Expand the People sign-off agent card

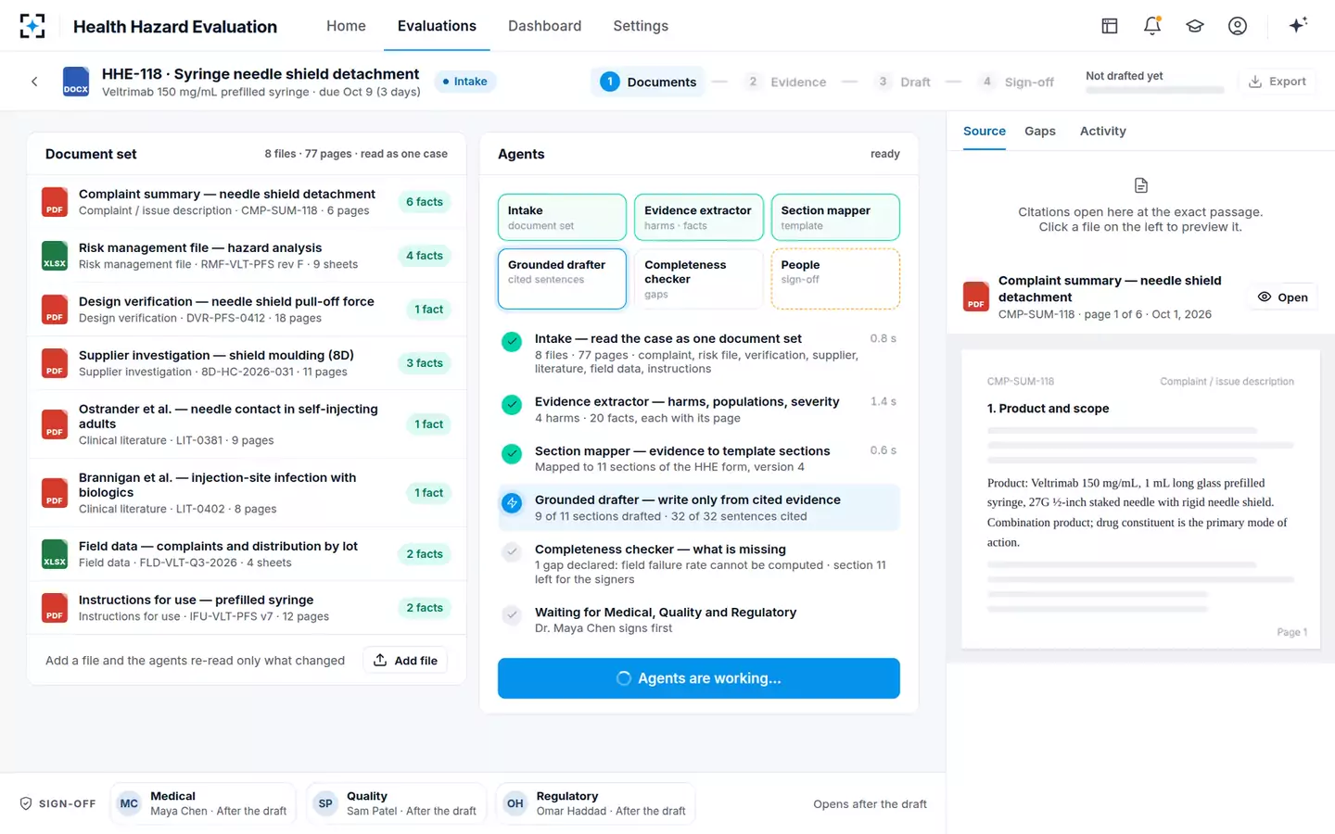click(835, 278)
